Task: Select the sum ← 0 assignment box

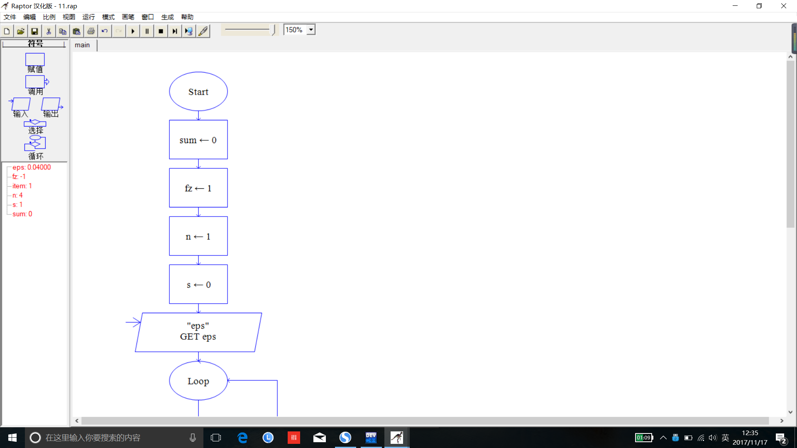Action: pyautogui.click(x=198, y=140)
